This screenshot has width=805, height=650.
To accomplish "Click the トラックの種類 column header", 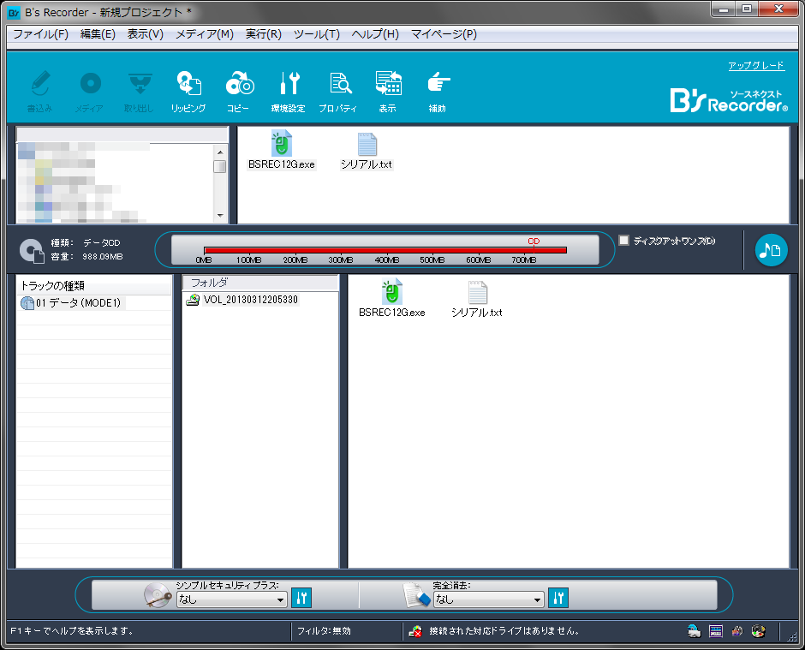I will tap(94, 285).
